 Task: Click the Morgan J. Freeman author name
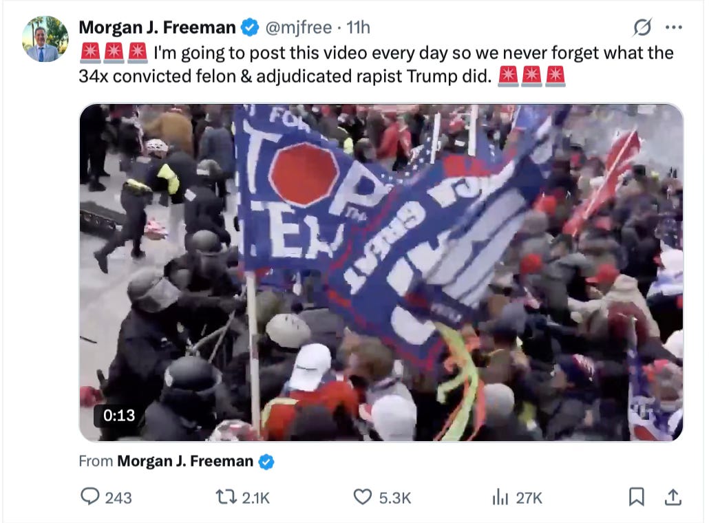click(157, 28)
